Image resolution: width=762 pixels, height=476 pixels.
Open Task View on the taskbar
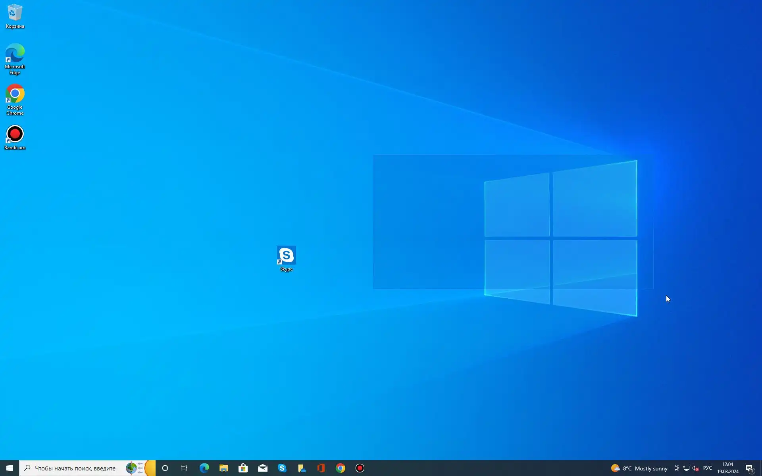click(184, 468)
